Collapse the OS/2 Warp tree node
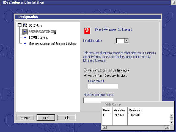 click(x=20, y=25)
